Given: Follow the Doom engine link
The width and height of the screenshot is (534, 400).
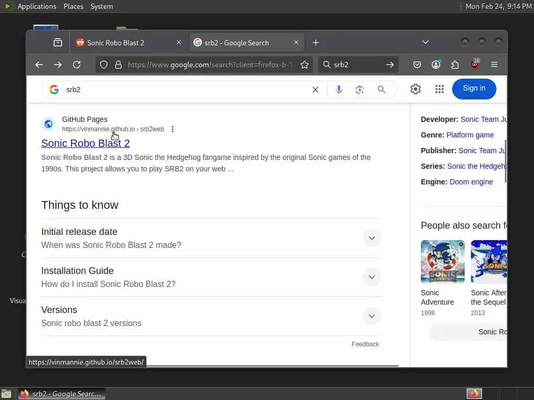Looking at the screenshot, I should pos(471,182).
